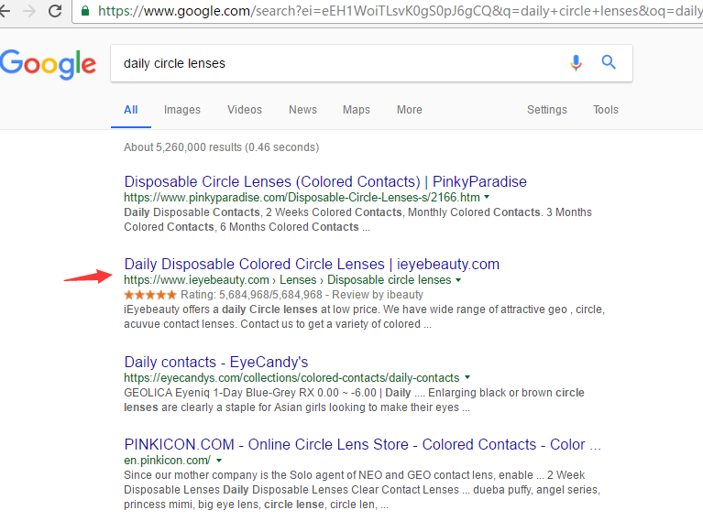Click 'About 5,260,000 results' stats text
703x532 pixels.
[x=222, y=147]
